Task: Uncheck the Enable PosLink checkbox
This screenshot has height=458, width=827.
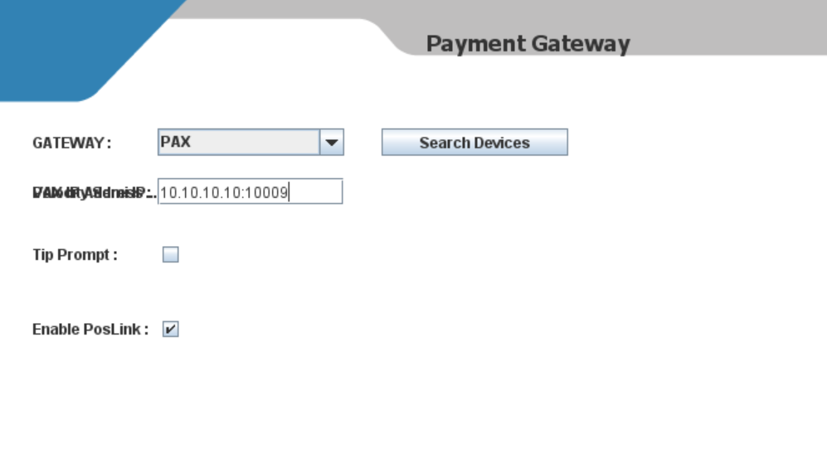Action: (x=170, y=329)
